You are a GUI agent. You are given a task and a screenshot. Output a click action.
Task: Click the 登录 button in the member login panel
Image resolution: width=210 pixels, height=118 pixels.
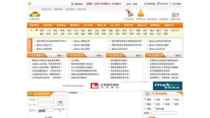tap(60, 102)
